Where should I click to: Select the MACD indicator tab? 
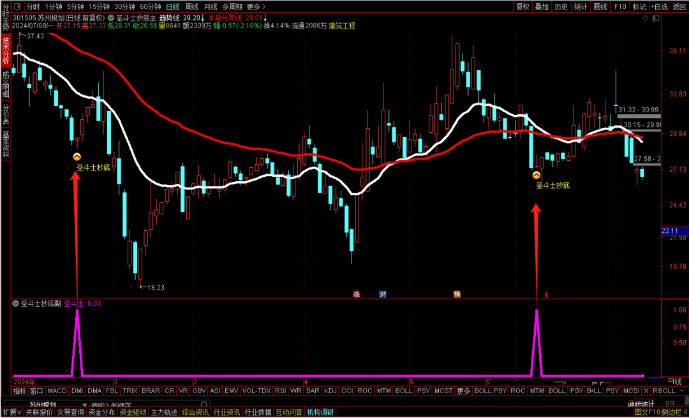tap(57, 391)
